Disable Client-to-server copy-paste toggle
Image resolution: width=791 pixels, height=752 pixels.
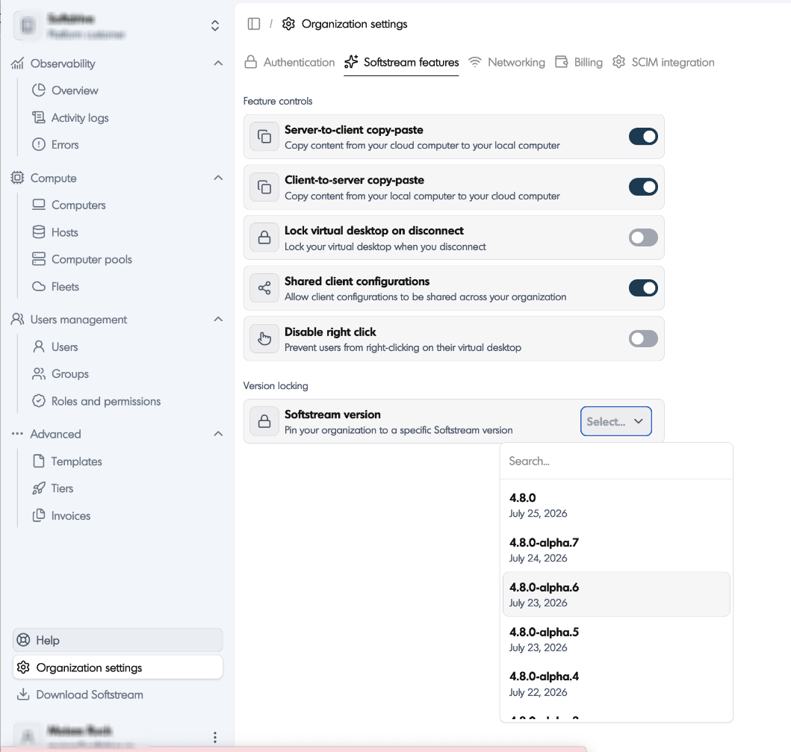click(x=643, y=187)
